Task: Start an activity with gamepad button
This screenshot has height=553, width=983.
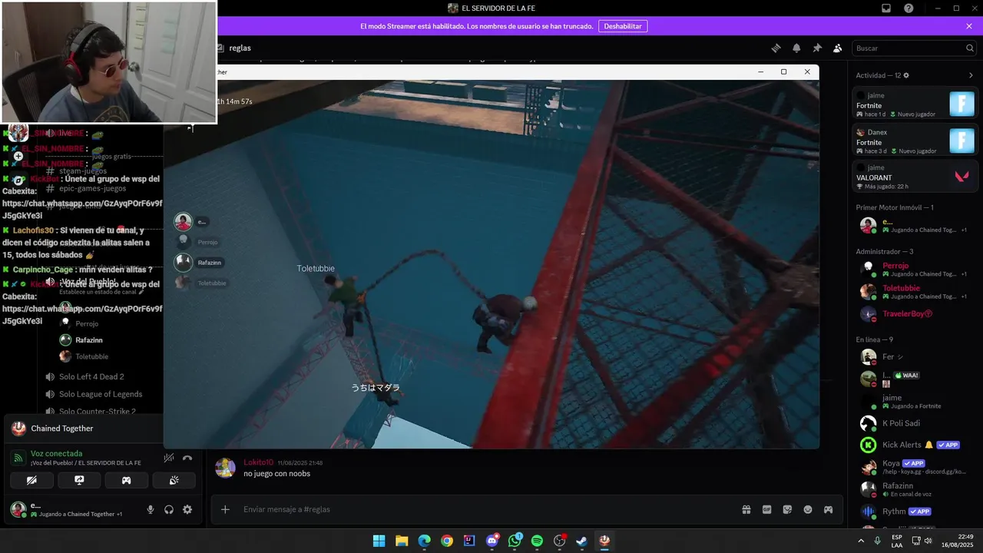Action: 127,481
